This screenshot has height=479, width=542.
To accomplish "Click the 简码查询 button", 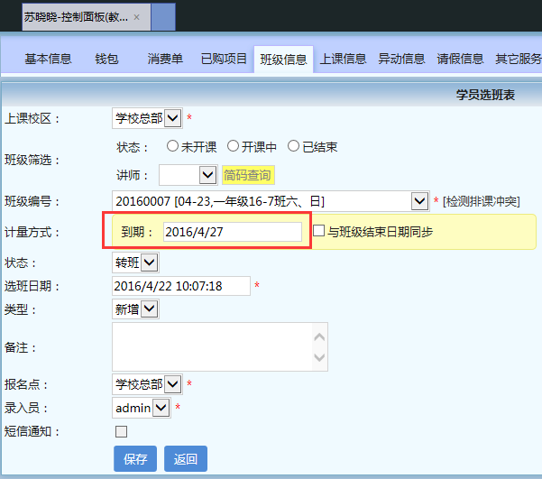I will (x=247, y=175).
